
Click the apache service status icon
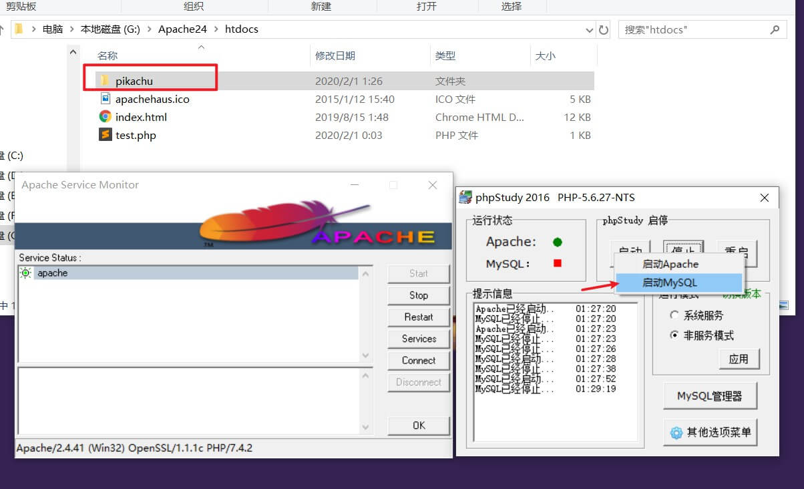coord(26,273)
